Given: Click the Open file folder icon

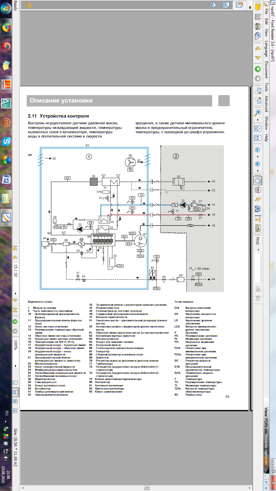Looking at the screenshot, I should coord(258,7).
